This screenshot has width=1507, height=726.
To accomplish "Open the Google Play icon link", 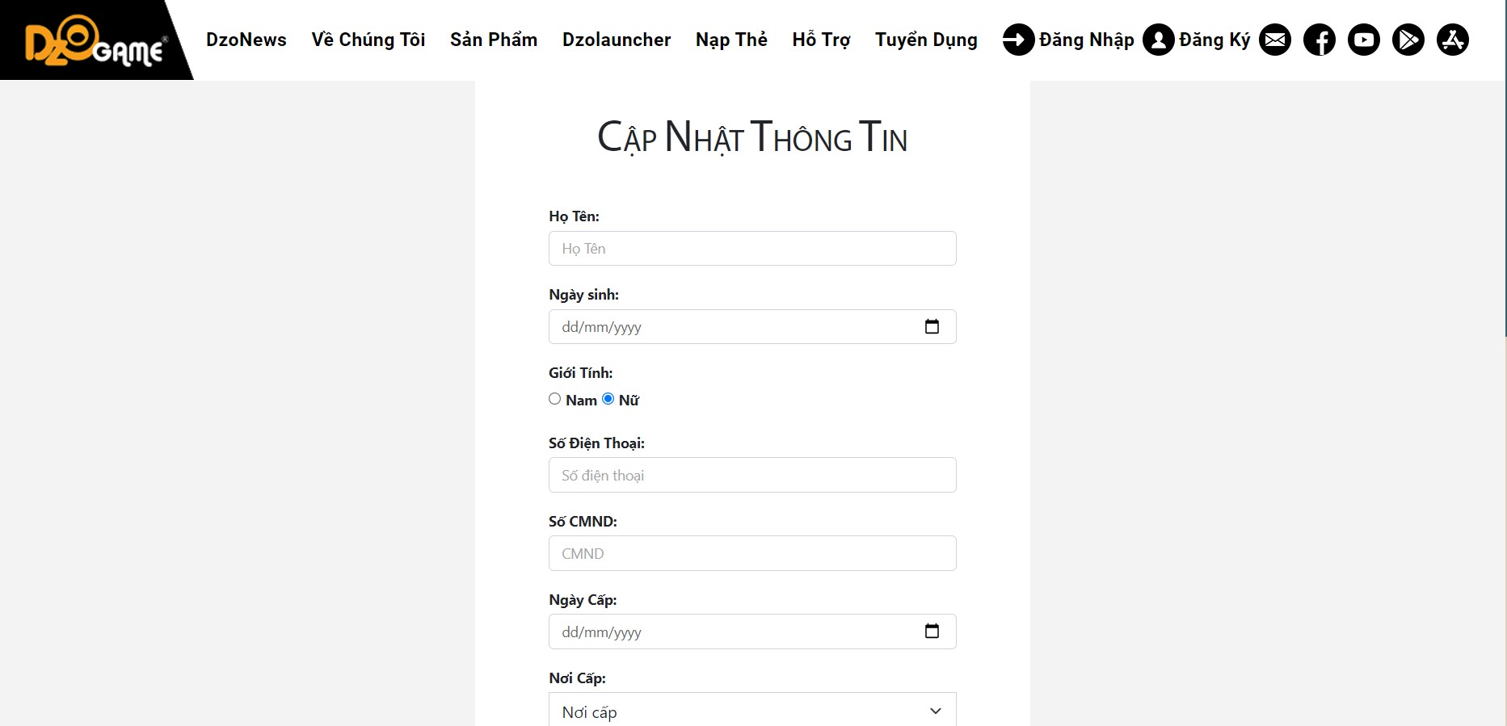I will pyautogui.click(x=1408, y=40).
